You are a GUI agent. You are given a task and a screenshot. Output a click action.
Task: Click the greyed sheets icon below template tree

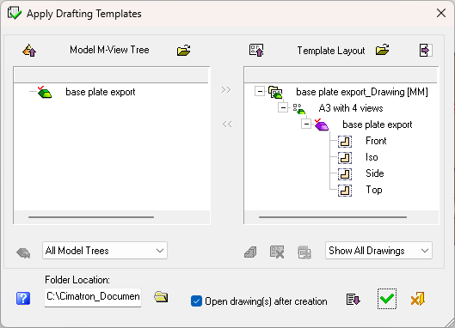click(250, 252)
